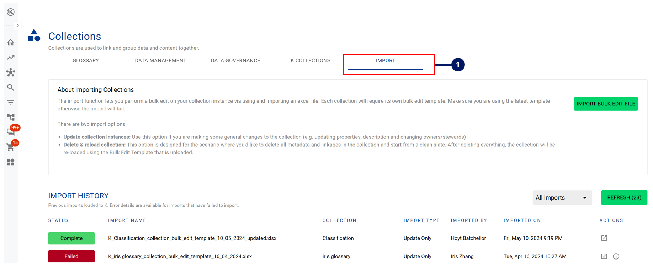Click the Refresh (23) button
The width and height of the screenshot is (653, 267).
coord(624,198)
